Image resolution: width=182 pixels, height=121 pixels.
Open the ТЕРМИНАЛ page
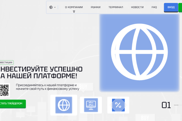[x=116, y=7]
